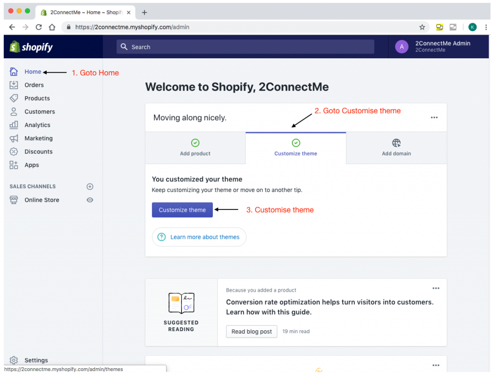Click the Apps grid icon
493x374 pixels.
[13, 165]
